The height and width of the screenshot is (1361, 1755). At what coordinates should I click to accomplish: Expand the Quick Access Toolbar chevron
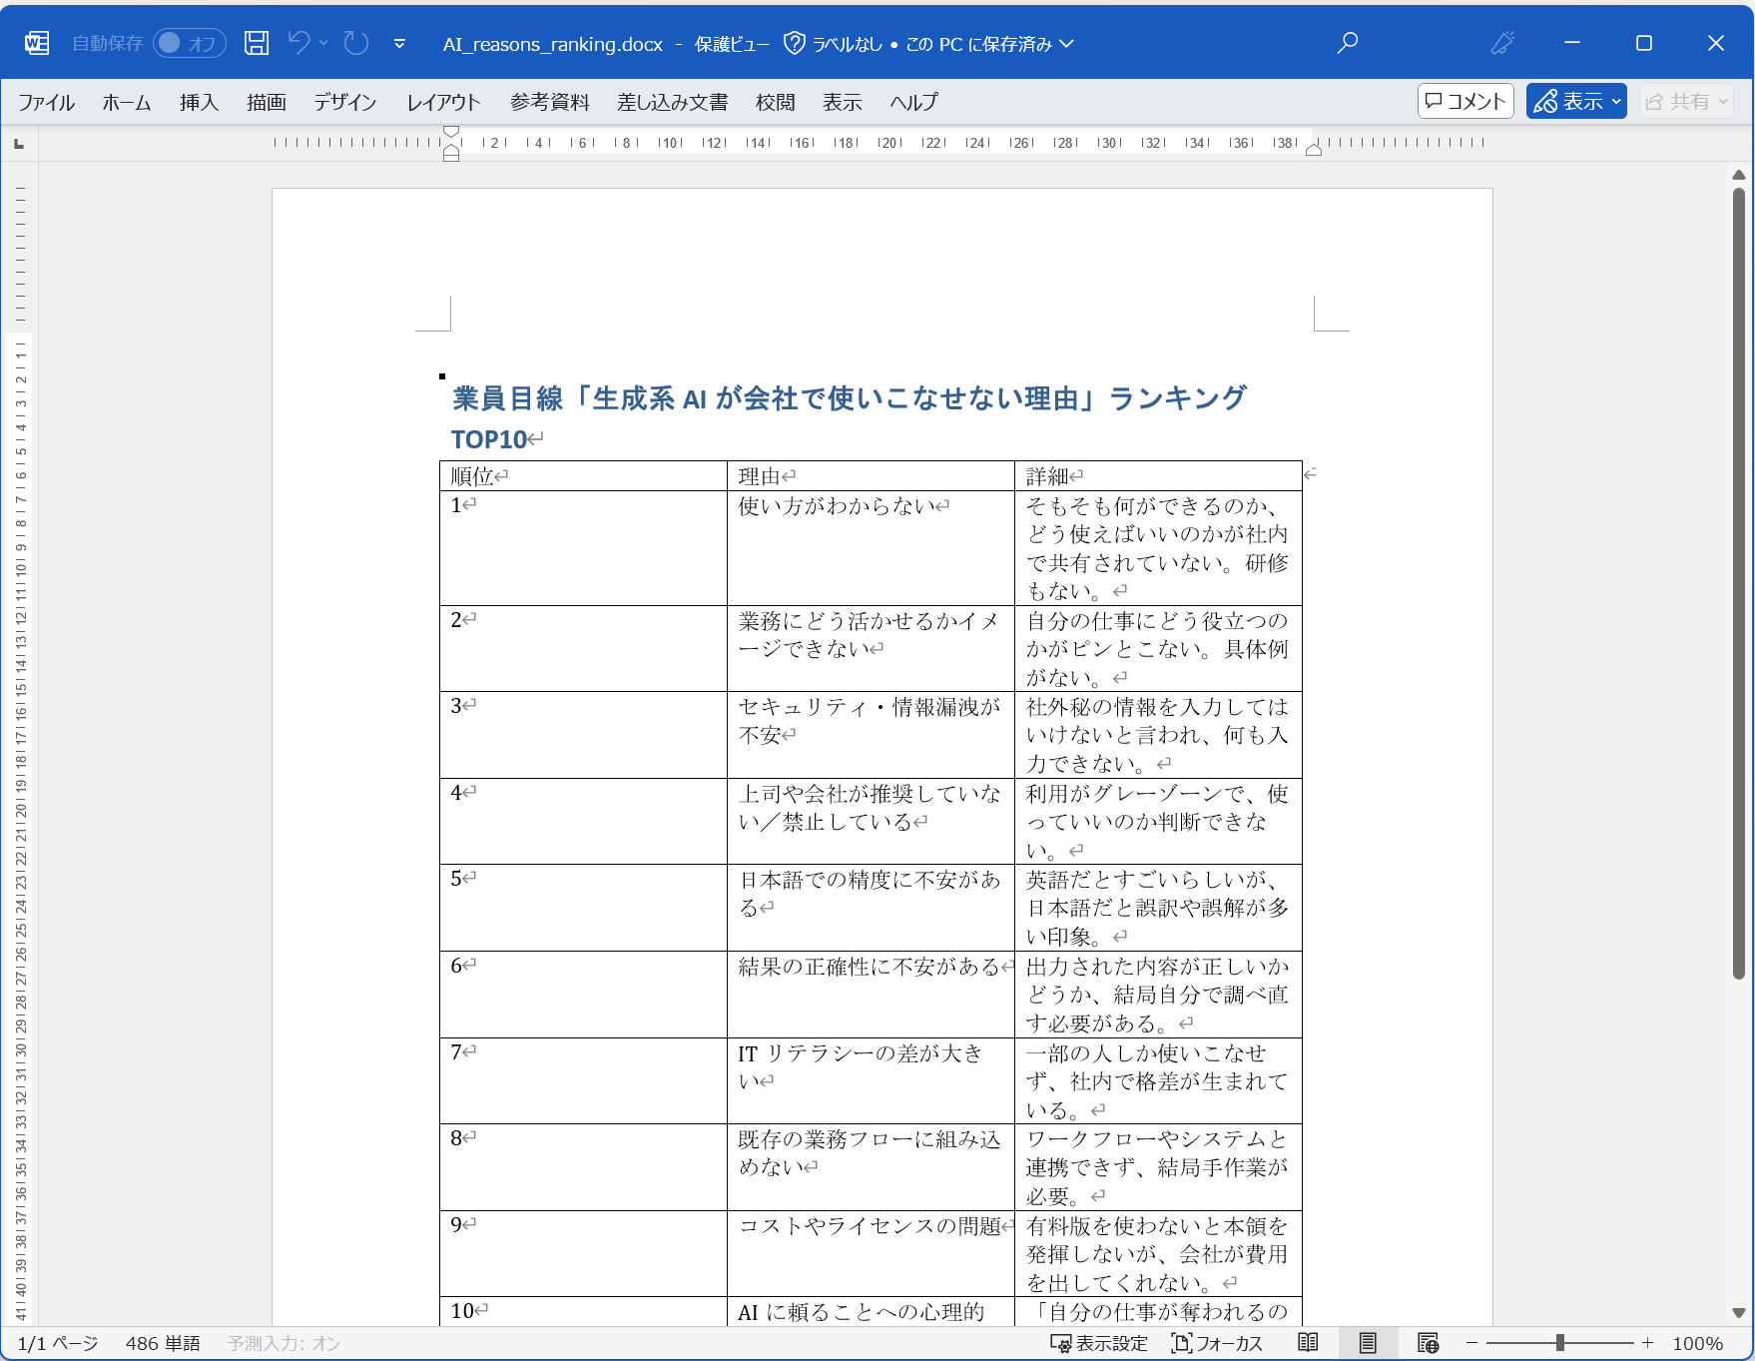398,43
